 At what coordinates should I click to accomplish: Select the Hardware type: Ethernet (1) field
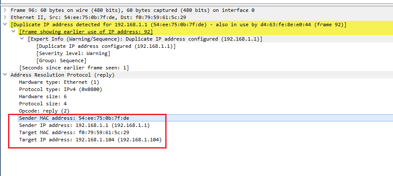[59, 82]
